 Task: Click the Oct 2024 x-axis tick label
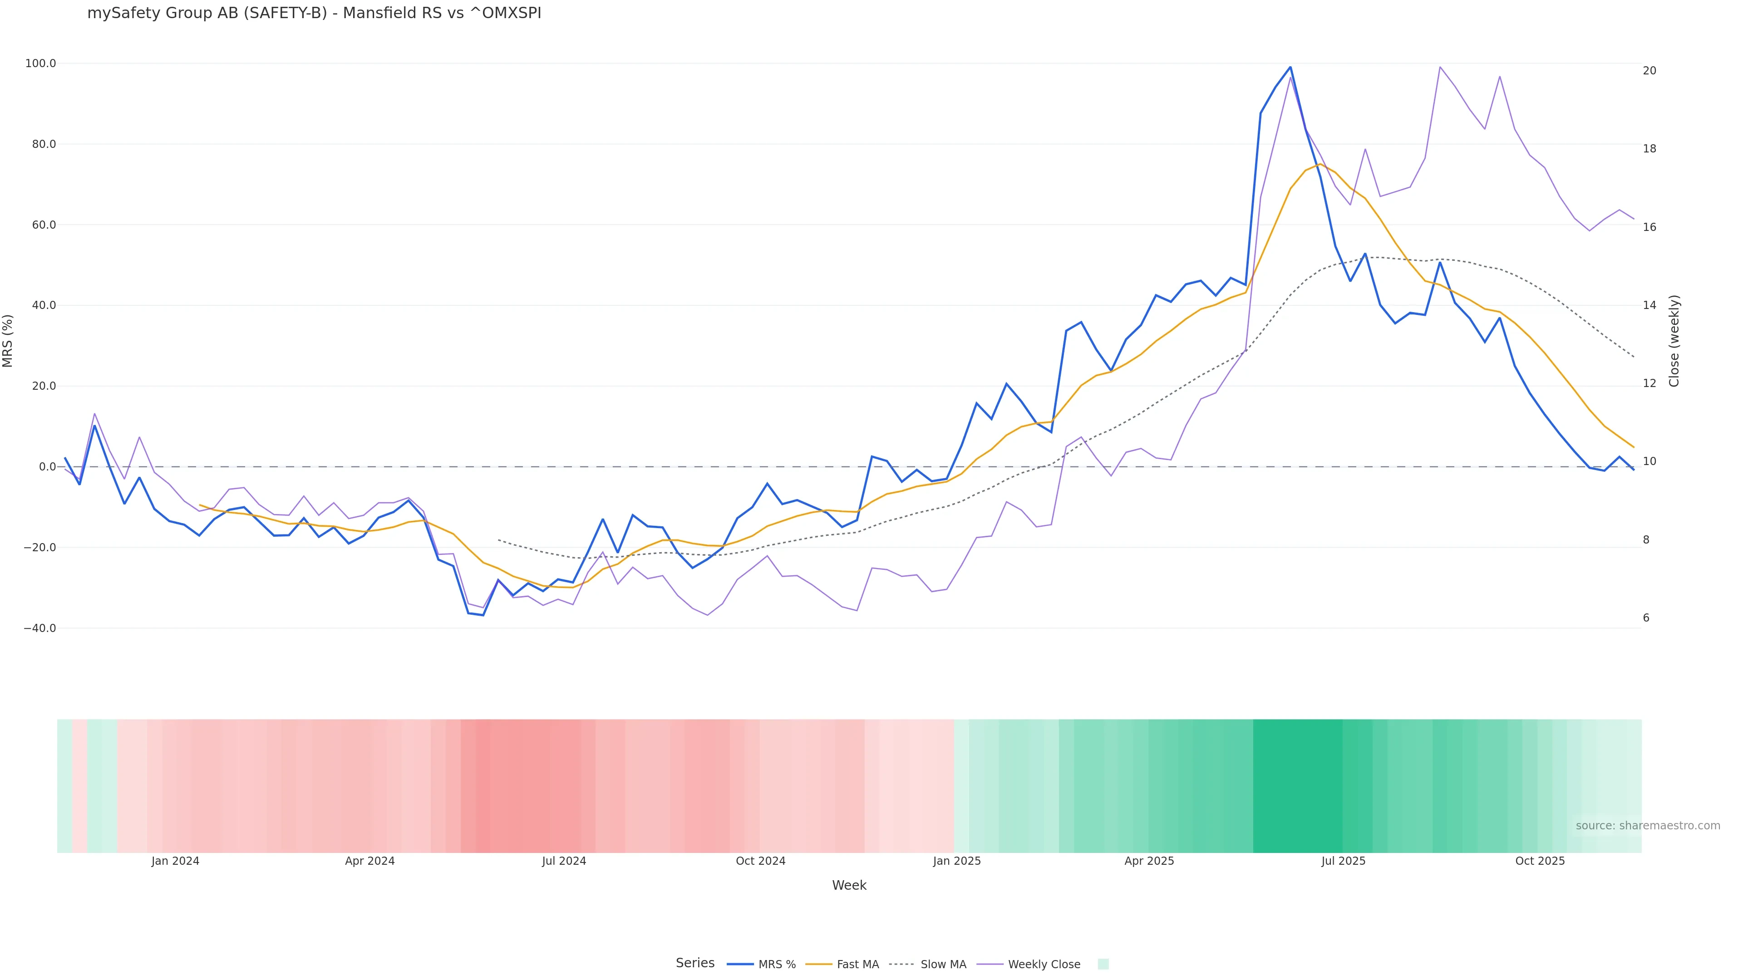(761, 861)
